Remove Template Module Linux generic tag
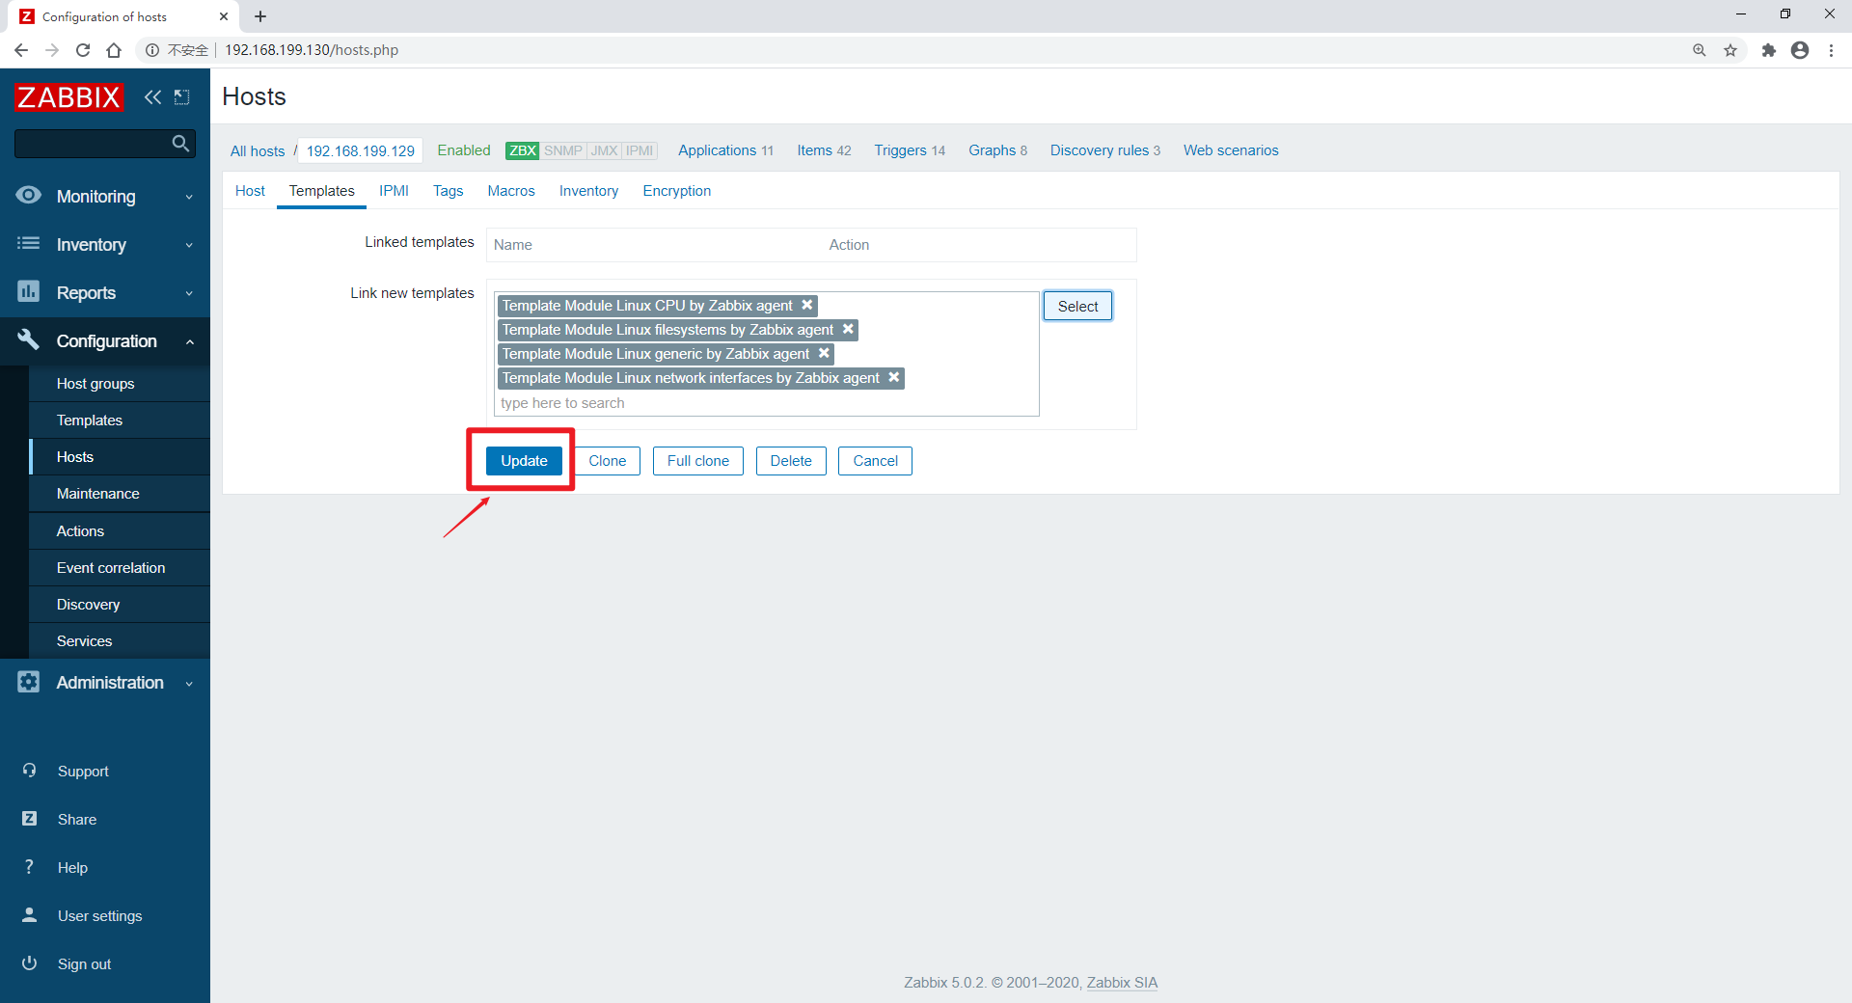Screen dimensions: 1852x1003 coord(824,353)
